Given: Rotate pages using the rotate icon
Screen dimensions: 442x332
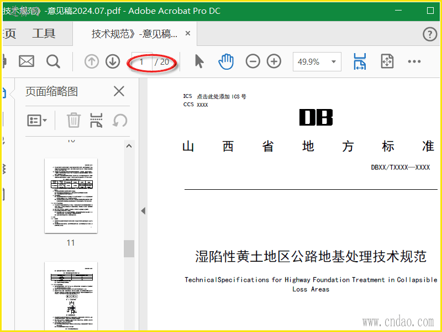Looking at the screenshot, I should (x=120, y=121).
